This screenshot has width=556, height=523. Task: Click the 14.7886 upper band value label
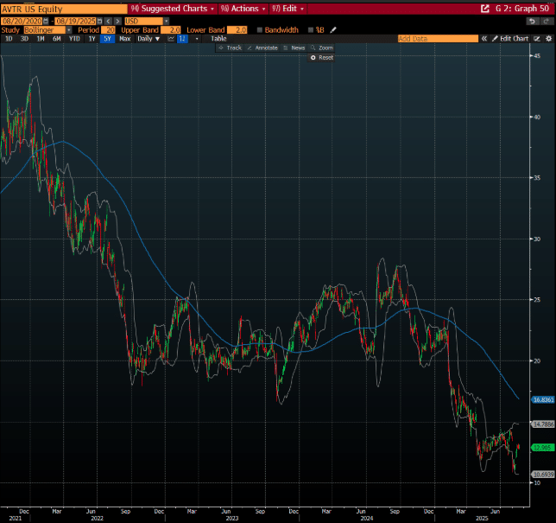(x=543, y=424)
